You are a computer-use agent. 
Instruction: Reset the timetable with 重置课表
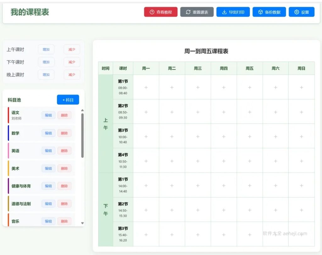pyautogui.click(x=197, y=12)
